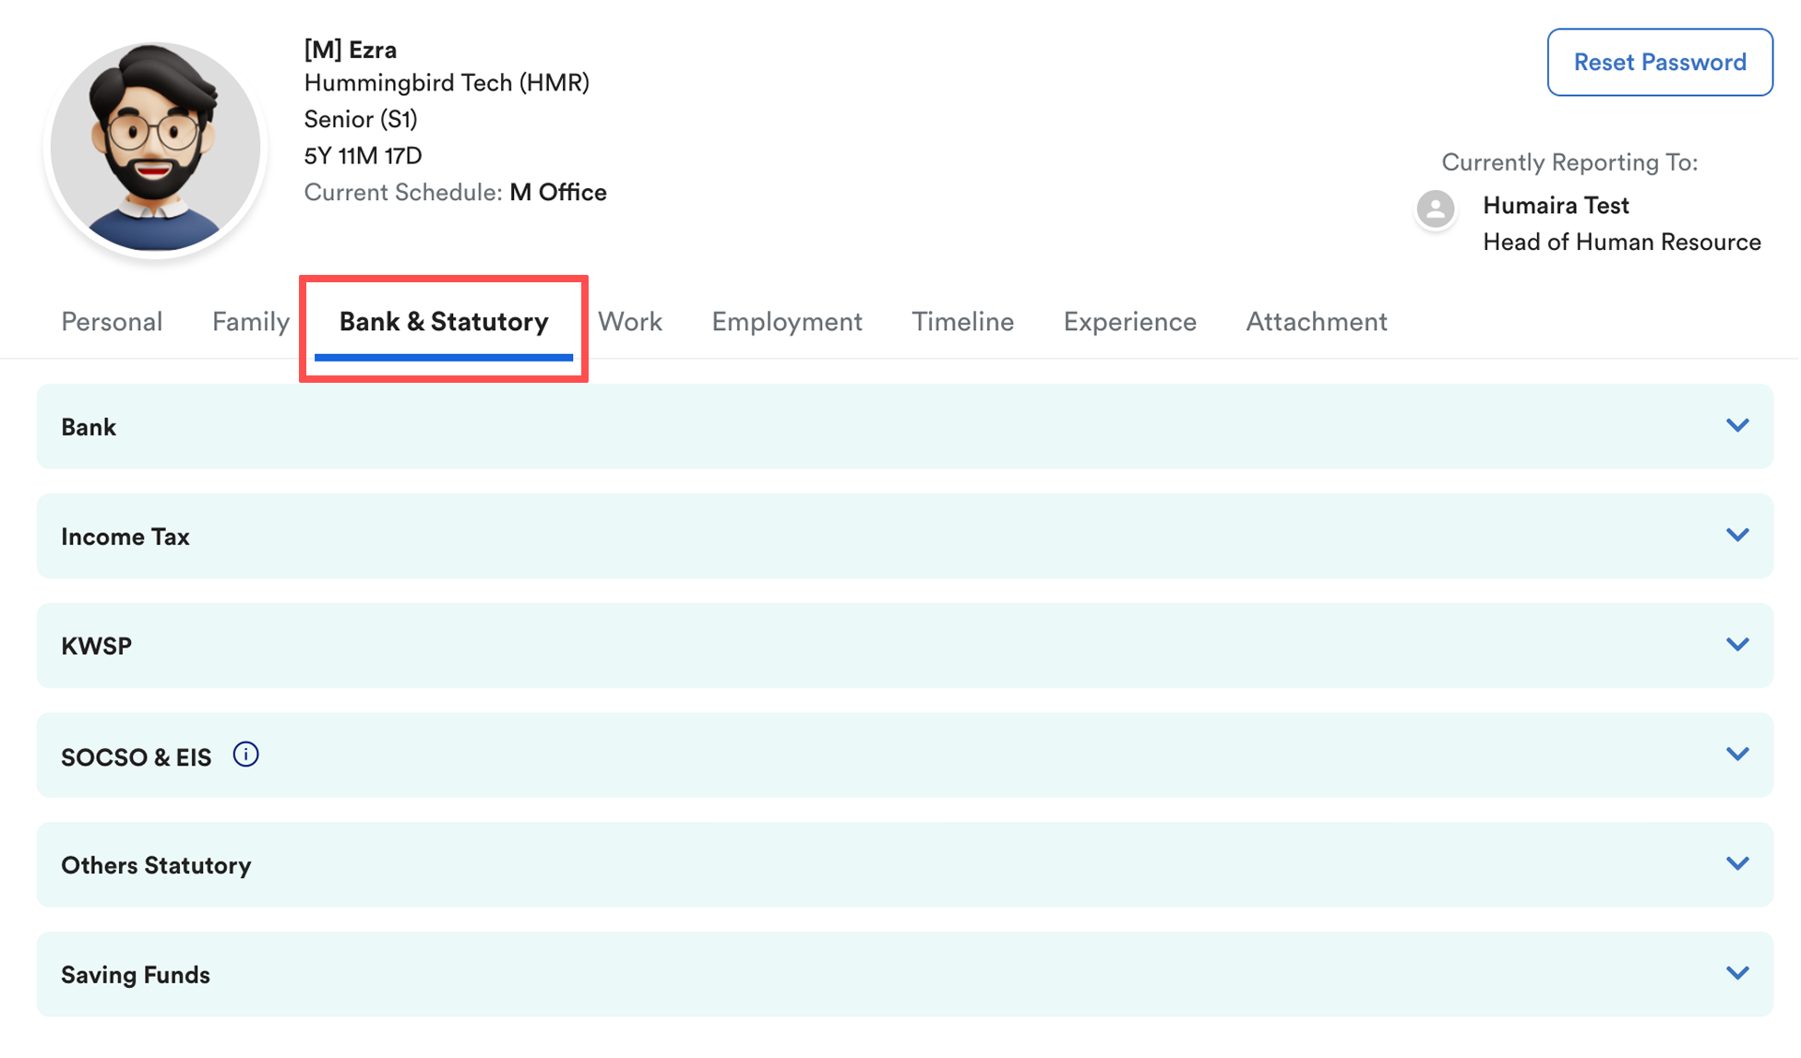1801x1058 pixels.
Task: Go to the Work tab
Action: pyautogui.click(x=630, y=322)
